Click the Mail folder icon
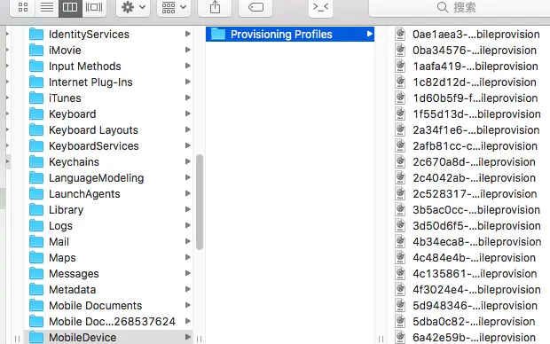 point(36,242)
